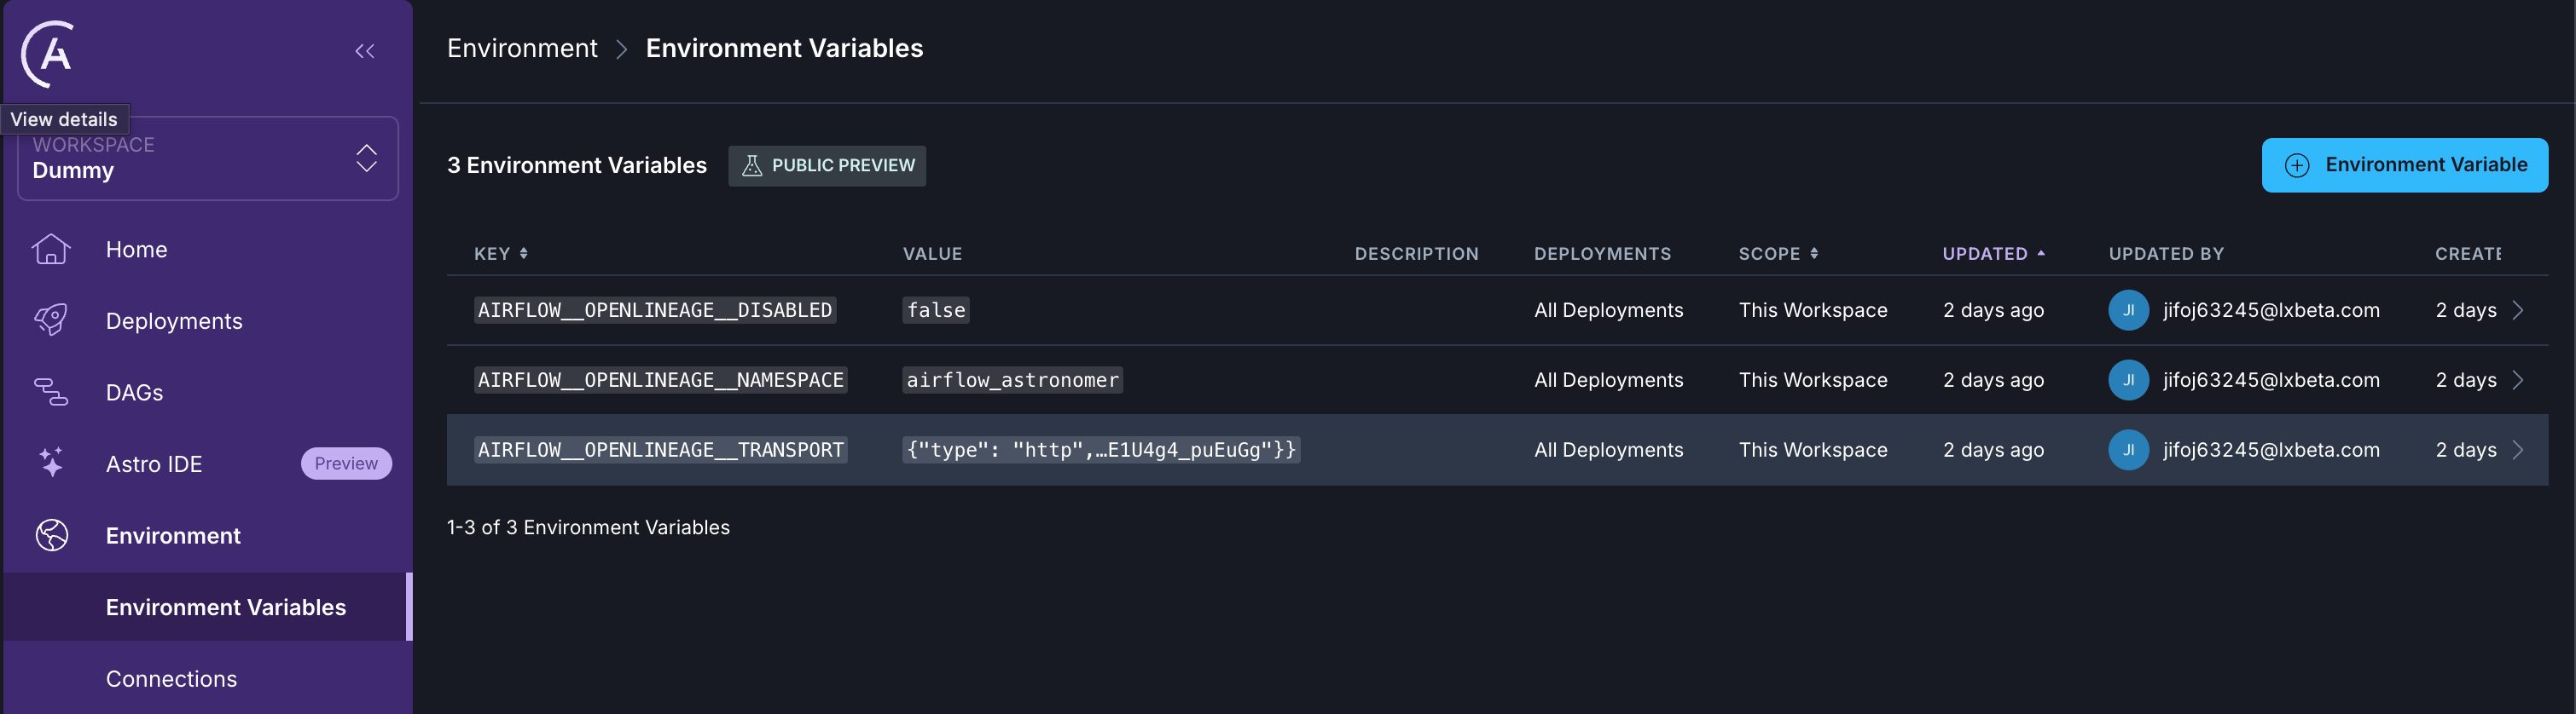The image size is (2576, 714).
Task: Click the Astronomer logo icon
Action: coord(48,54)
